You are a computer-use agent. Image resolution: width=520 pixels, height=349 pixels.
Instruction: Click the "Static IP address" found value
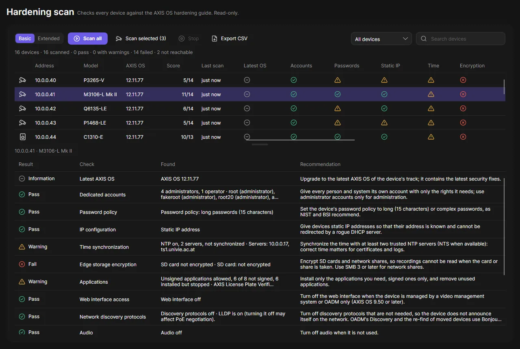[x=180, y=230]
